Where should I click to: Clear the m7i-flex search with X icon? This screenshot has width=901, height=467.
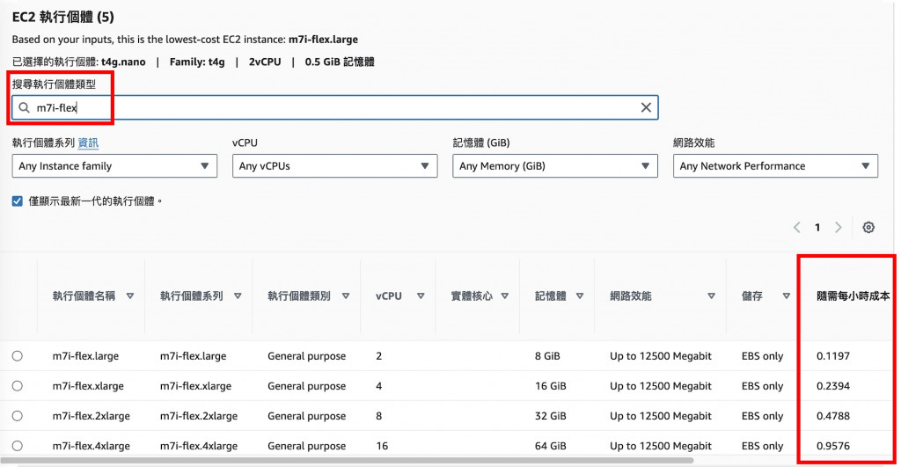coord(646,107)
